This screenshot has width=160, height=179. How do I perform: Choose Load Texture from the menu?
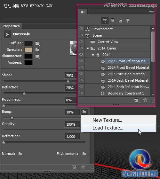pyautogui.click(x=118, y=128)
